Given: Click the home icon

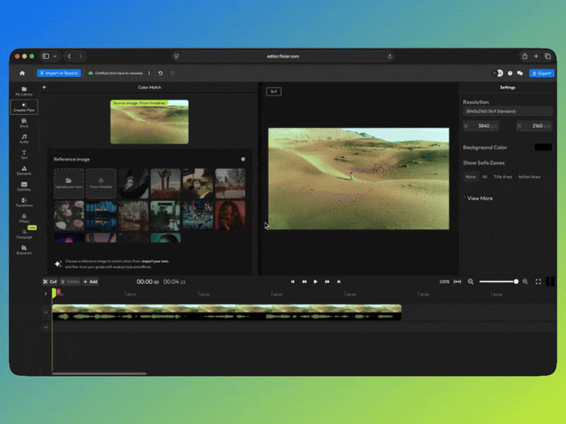Looking at the screenshot, I should 22,73.
